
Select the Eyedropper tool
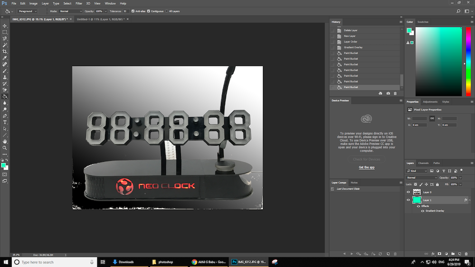[x=5, y=58]
